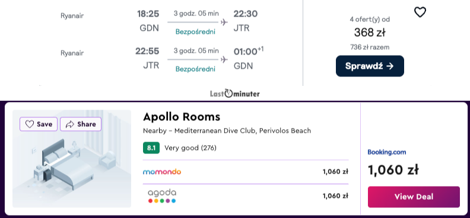This screenshot has width=470, height=218.
Task: Open the momondo price row
Action: [246, 172]
